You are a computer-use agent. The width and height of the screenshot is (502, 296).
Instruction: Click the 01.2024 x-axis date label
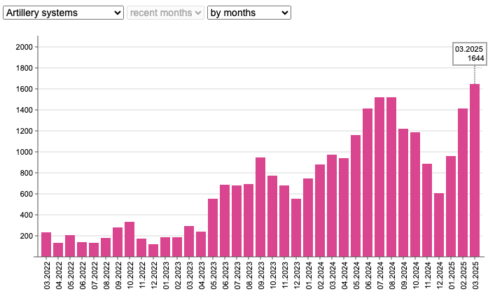pos(309,276)
